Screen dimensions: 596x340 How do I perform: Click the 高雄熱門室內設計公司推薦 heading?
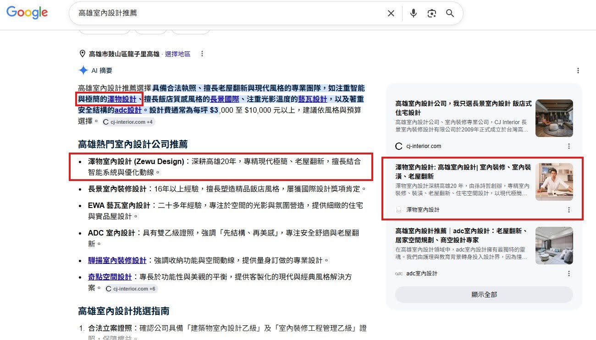pos(133,144)
